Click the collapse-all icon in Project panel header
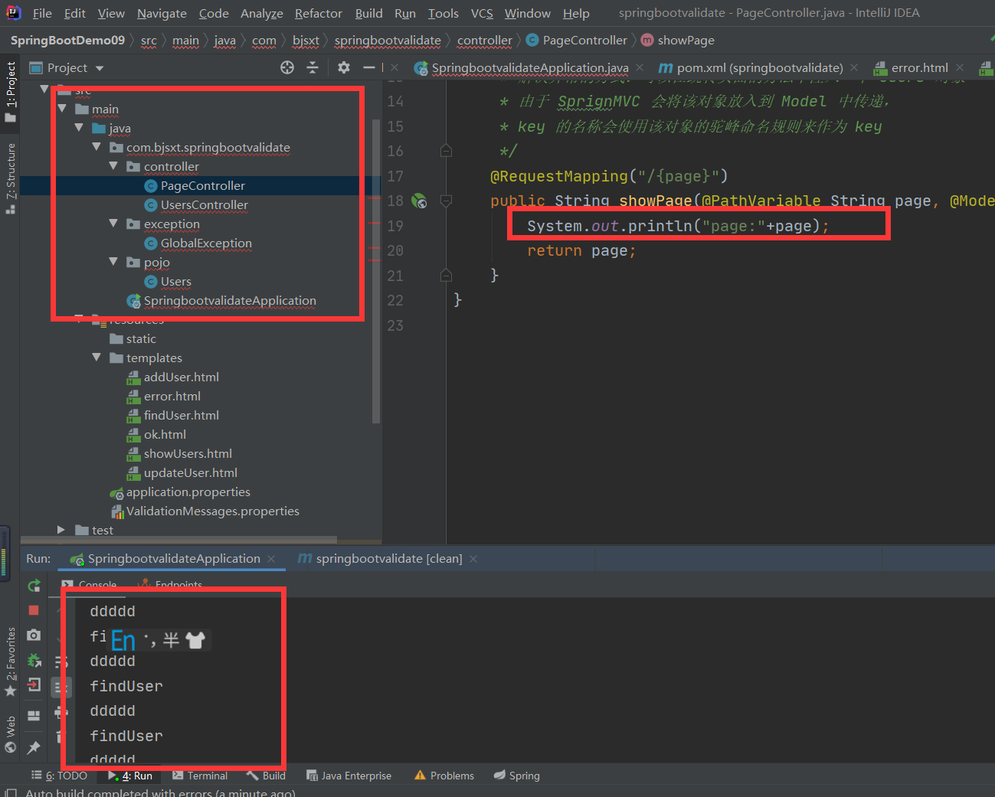Screen dimensions: 995x797 313,67
